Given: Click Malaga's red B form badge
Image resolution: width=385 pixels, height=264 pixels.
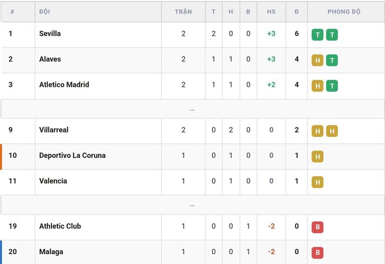Looking at the screenshot, I should [x=317, y=252].
